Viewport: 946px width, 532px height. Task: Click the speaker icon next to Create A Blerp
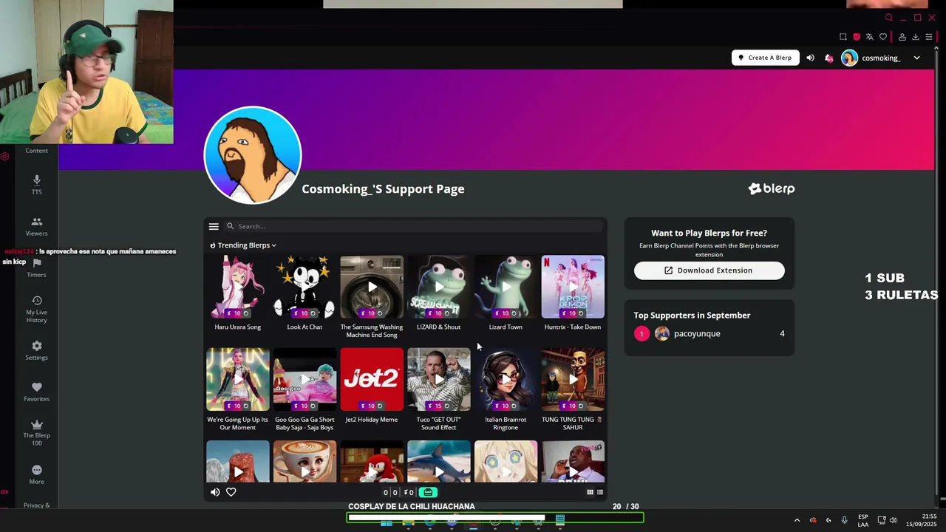[x=810, y=58]
